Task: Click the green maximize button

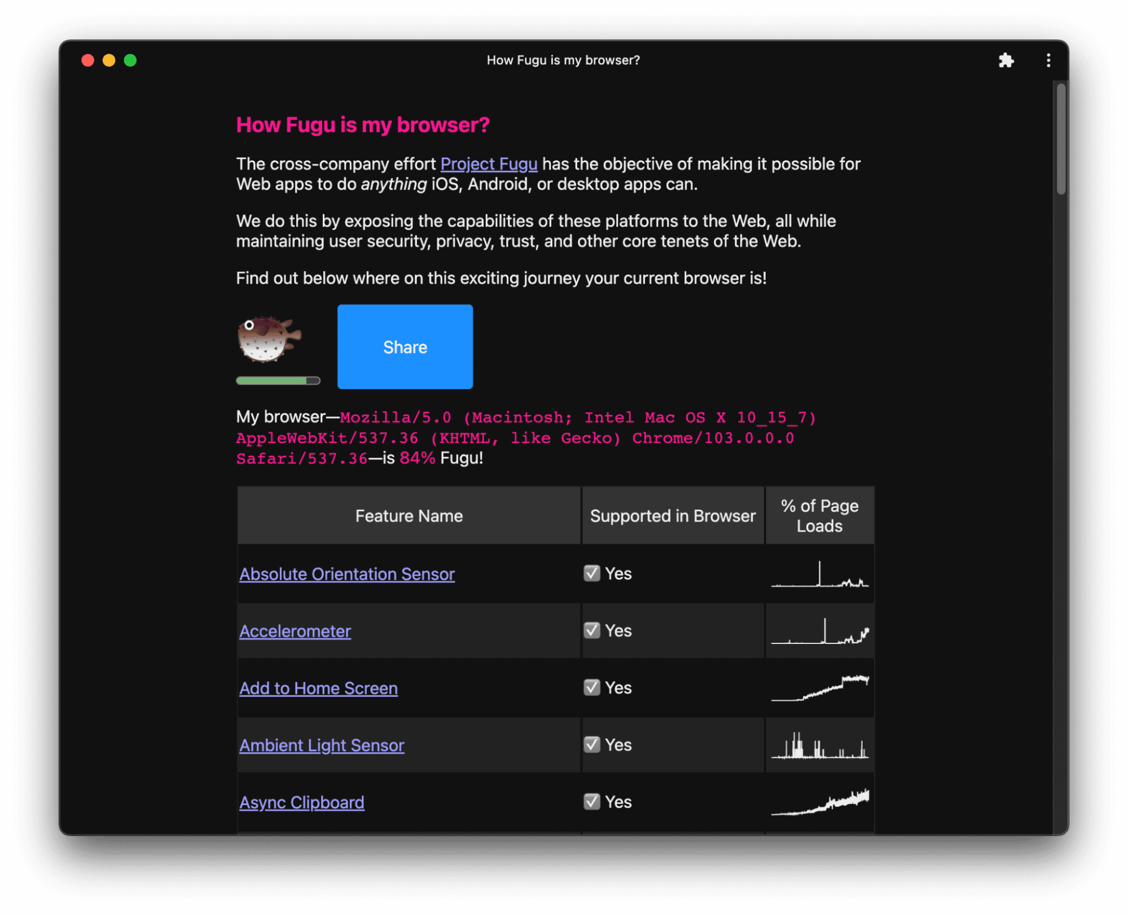Action: coord(130,60)
